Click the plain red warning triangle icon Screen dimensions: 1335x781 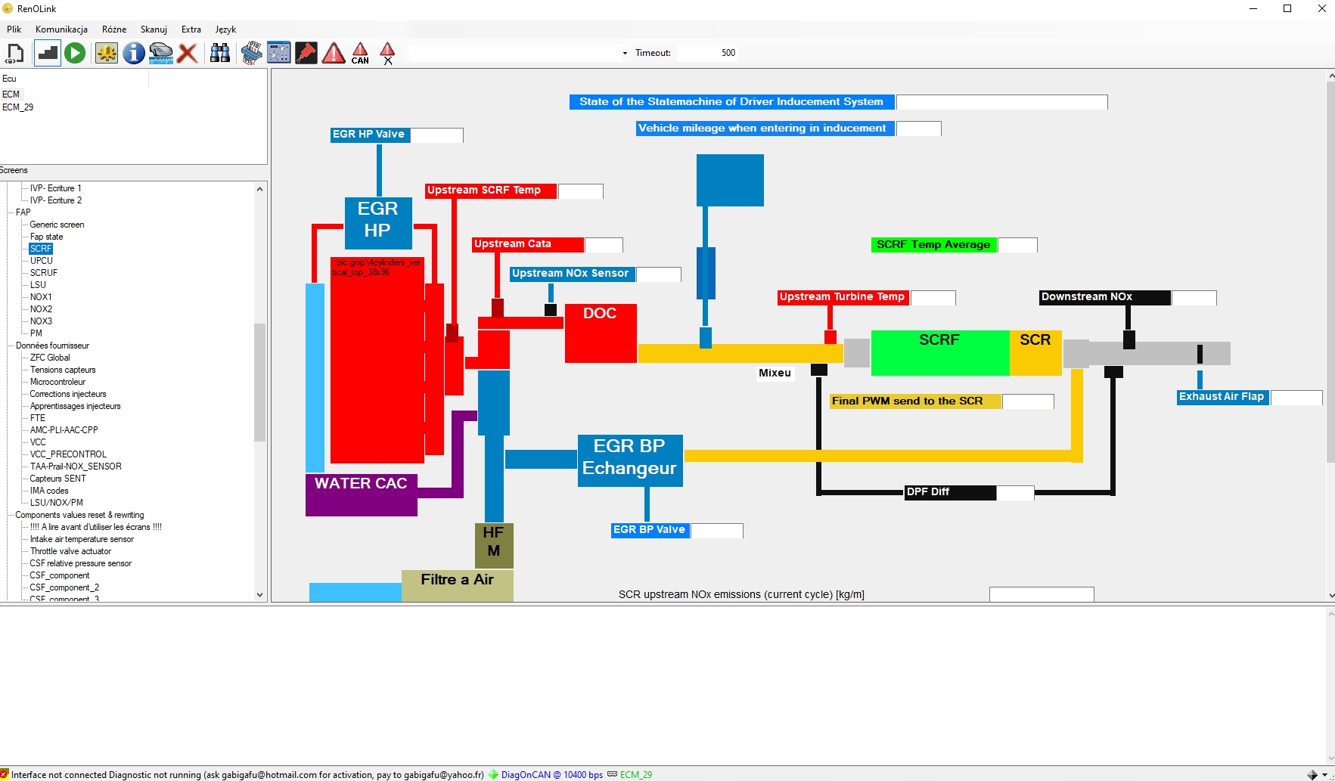[x=334, y=54]
